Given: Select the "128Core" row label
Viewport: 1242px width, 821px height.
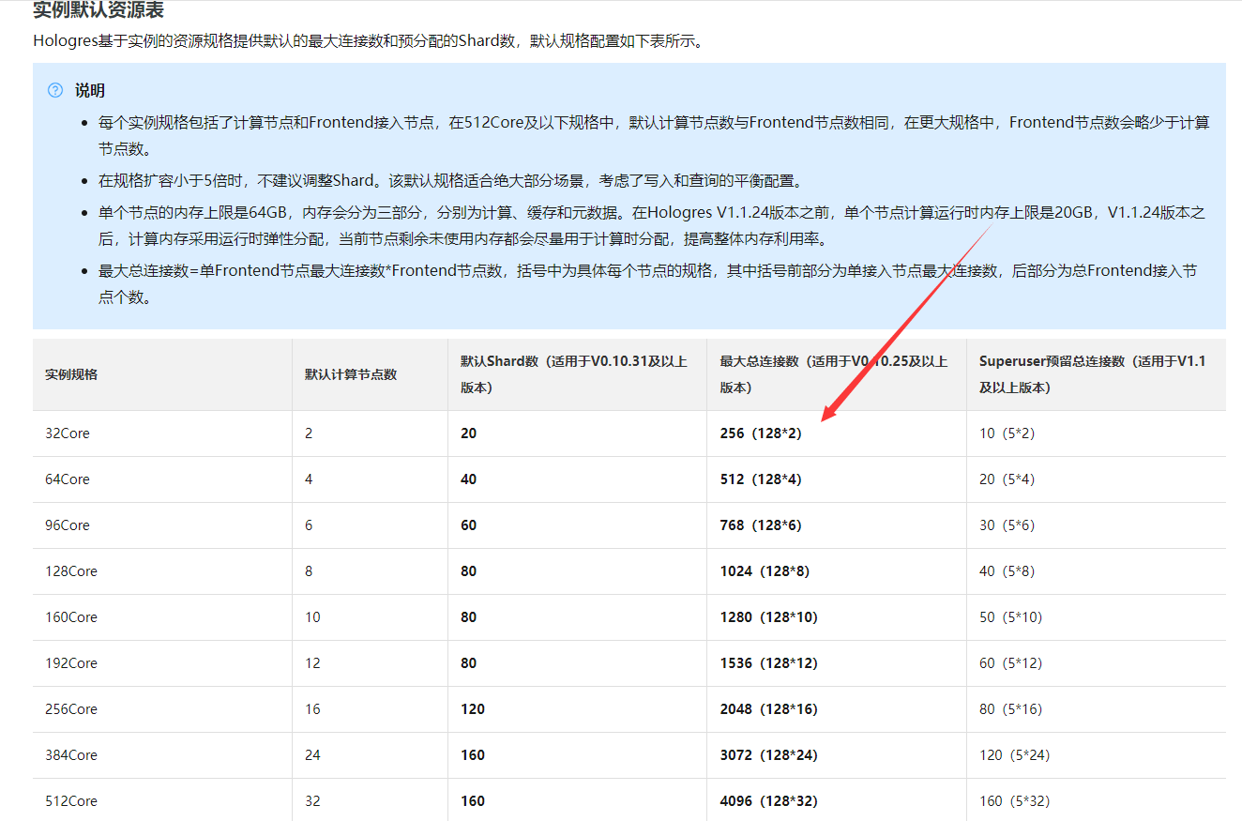Looking at the screenshot, I should click(71, 571).
